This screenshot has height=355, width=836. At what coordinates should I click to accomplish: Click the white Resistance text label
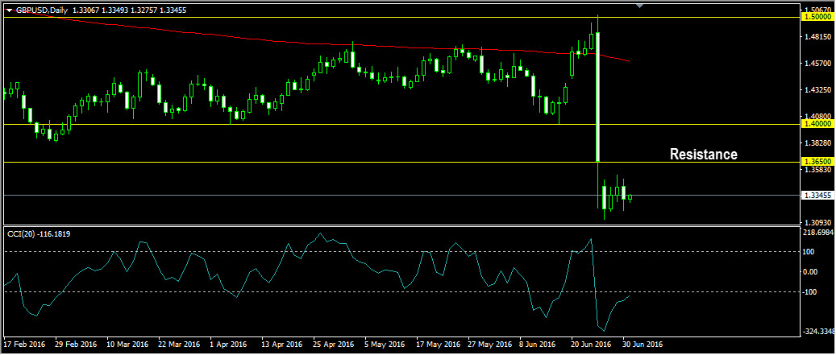click(x=703, y=155)
